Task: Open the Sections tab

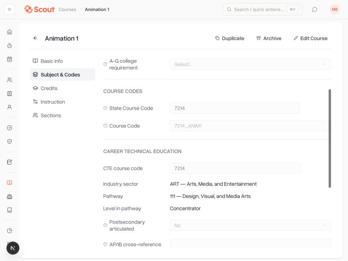Action: (62, 115)
